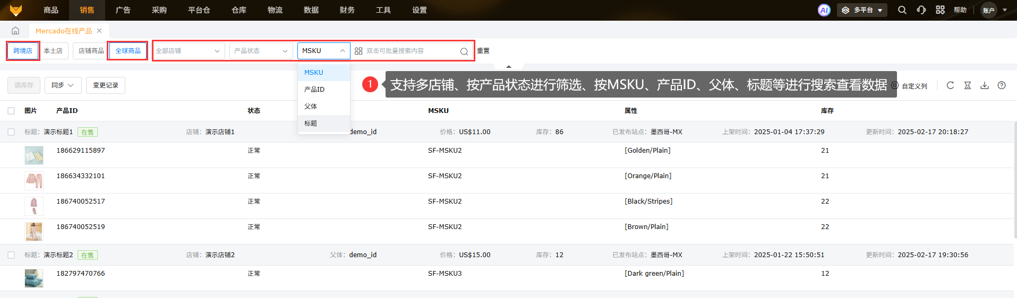Close the Mercado在线产品 tab
Viewport: 1017px width, 298px height.
tap(99, 31)
